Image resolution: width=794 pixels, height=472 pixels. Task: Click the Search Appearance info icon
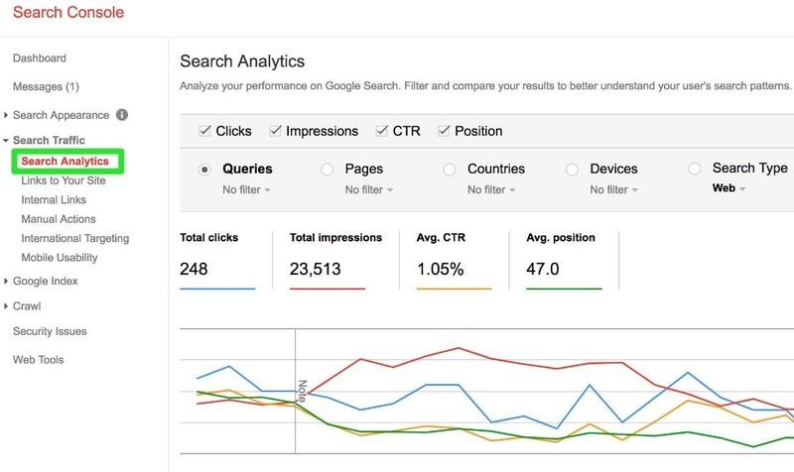[122, 115]
